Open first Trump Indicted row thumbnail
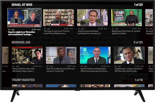This screenshot has height=102, width=155. pyautogui.click(x=27, y=86)
